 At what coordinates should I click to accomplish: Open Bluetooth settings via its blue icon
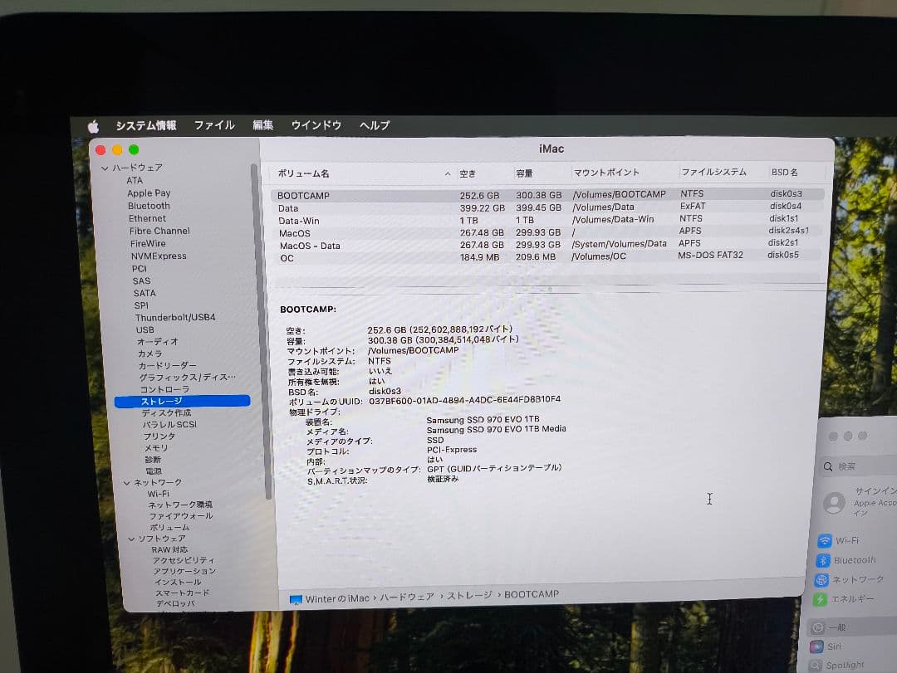click(x=825, y=560)
